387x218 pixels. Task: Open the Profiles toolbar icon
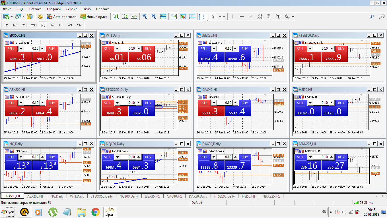18,16
